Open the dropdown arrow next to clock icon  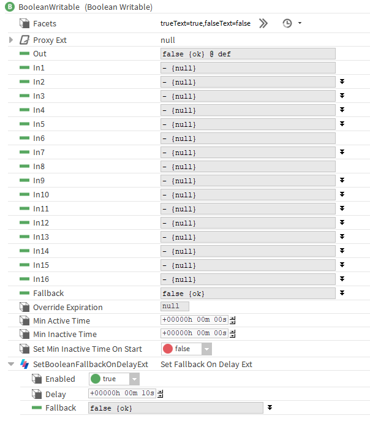point(300,23)
